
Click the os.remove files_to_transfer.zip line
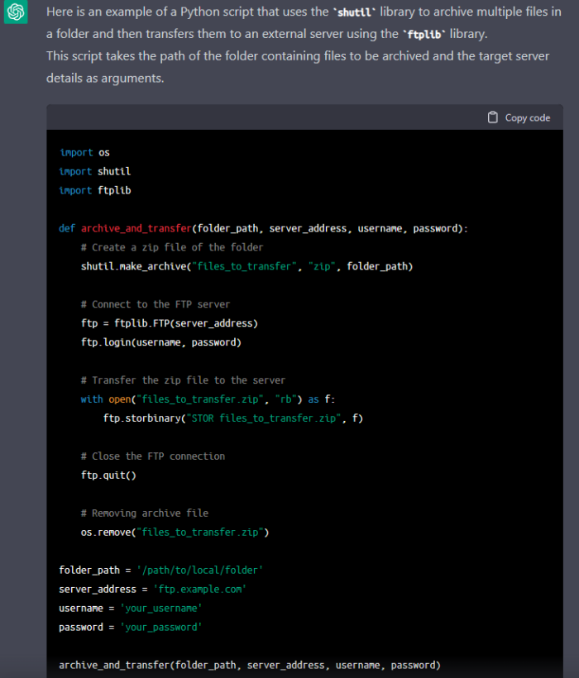(175, 532)
